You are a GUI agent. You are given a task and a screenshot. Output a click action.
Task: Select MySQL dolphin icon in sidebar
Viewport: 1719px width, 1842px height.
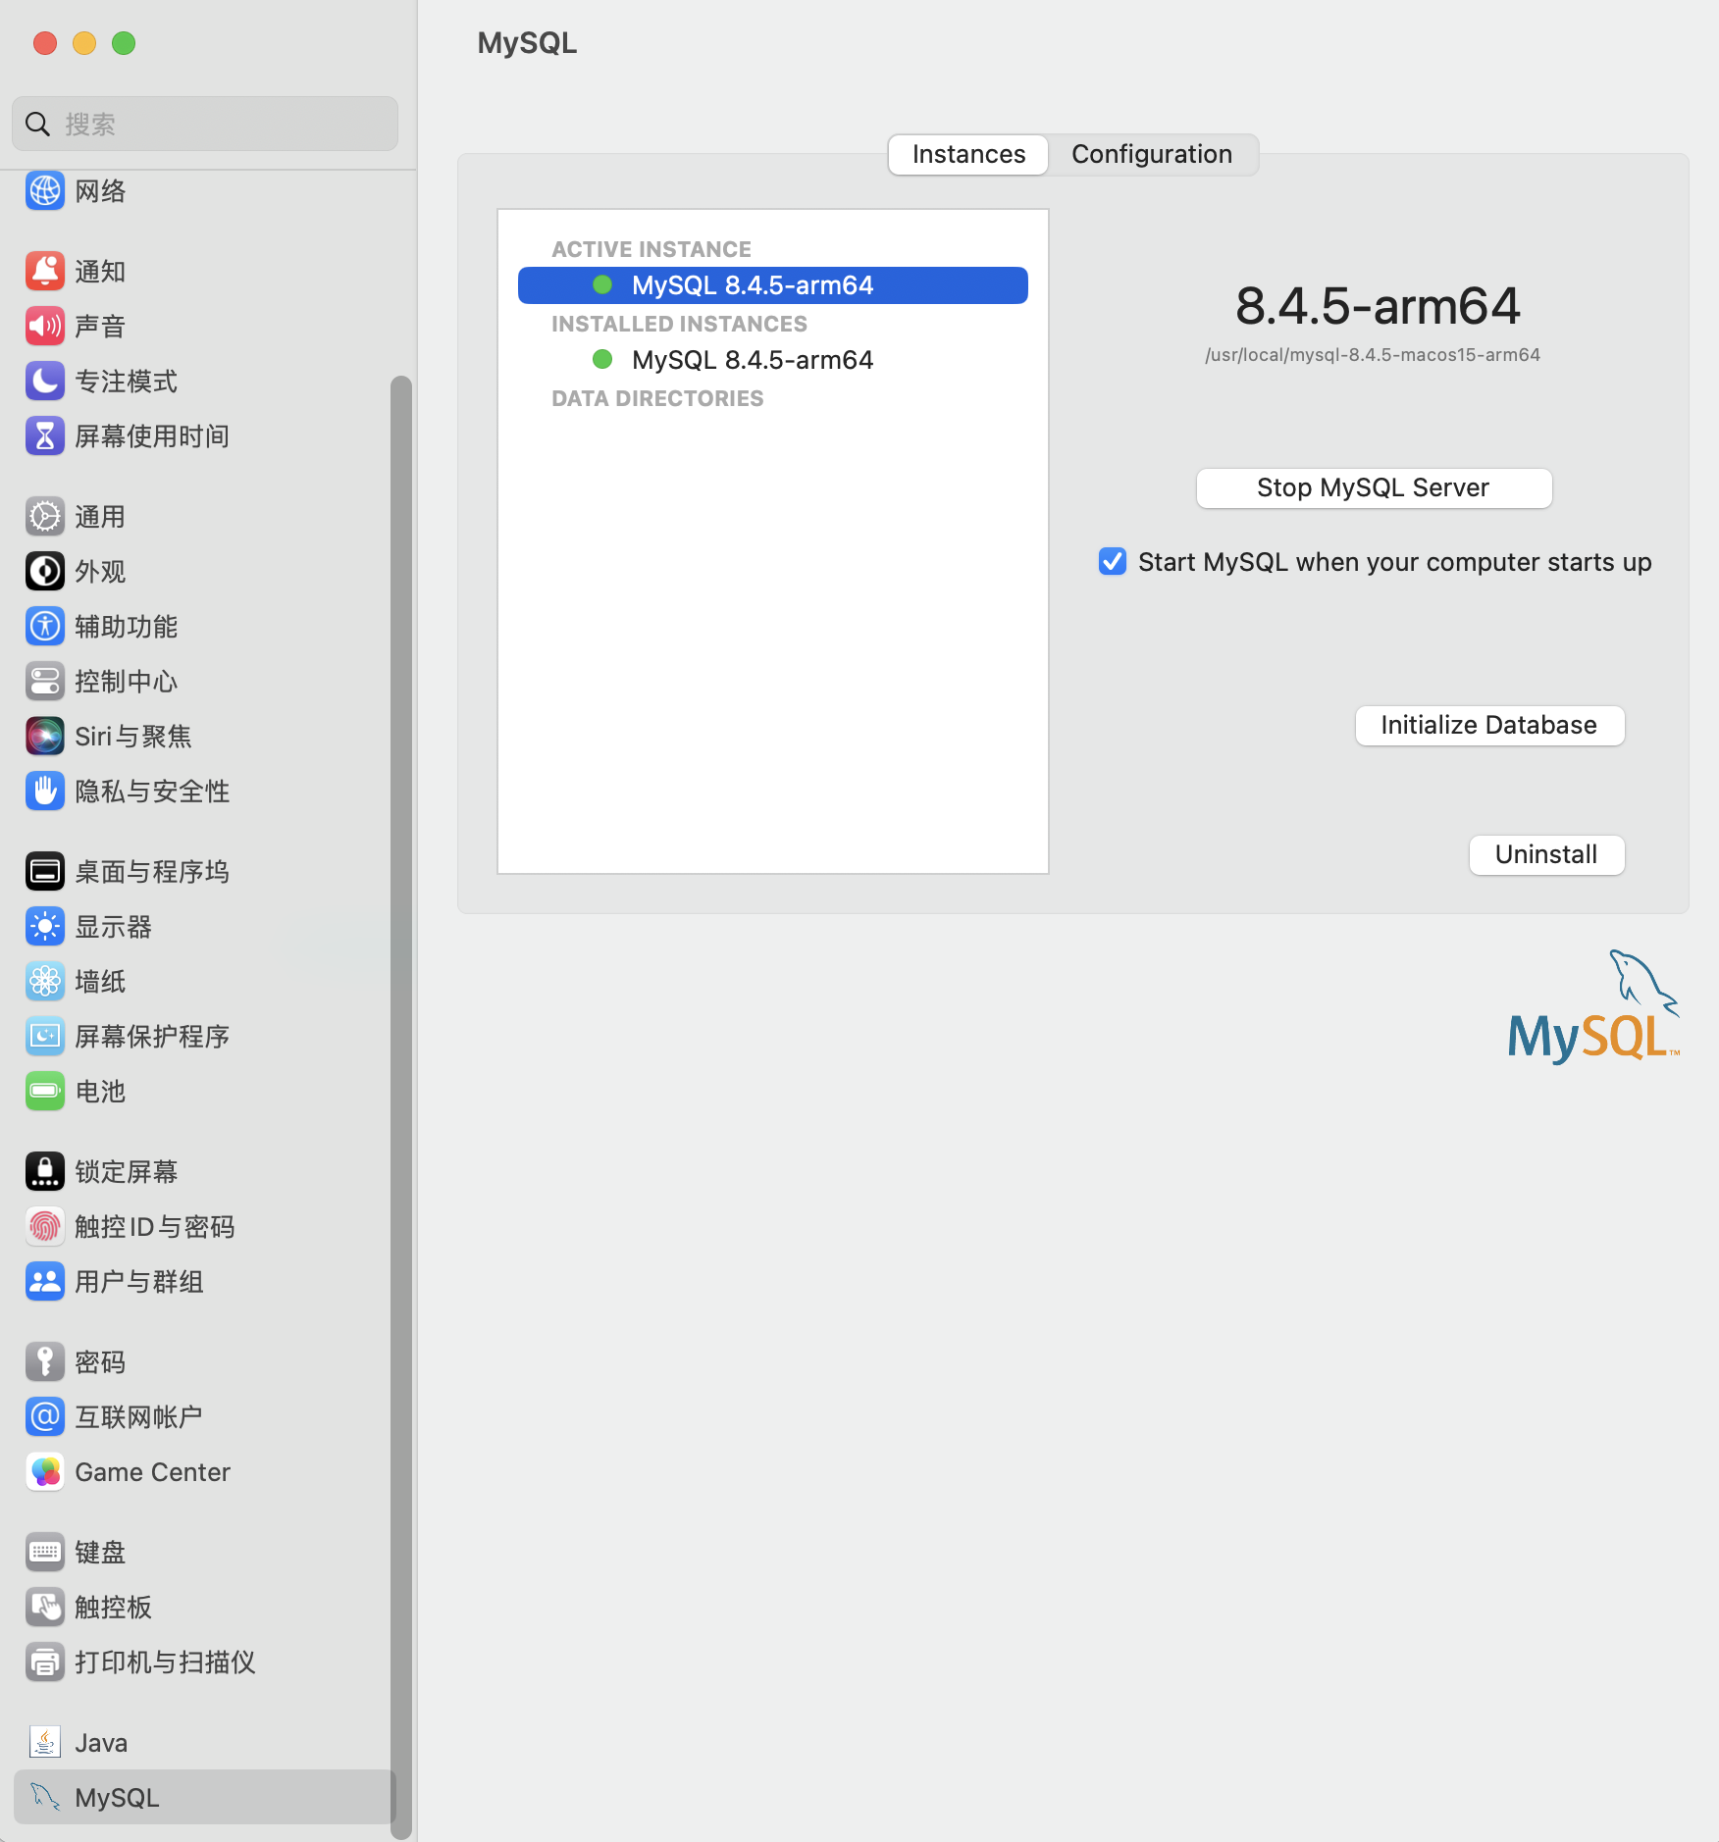[x=45, y=1797]
